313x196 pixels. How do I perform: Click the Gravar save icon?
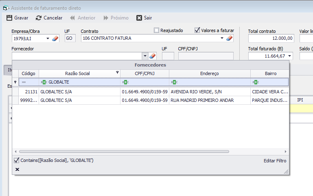(9, 18)
